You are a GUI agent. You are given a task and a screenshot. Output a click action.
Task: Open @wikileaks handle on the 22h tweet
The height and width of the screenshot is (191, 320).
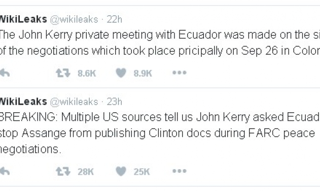[x=74, y=20]
